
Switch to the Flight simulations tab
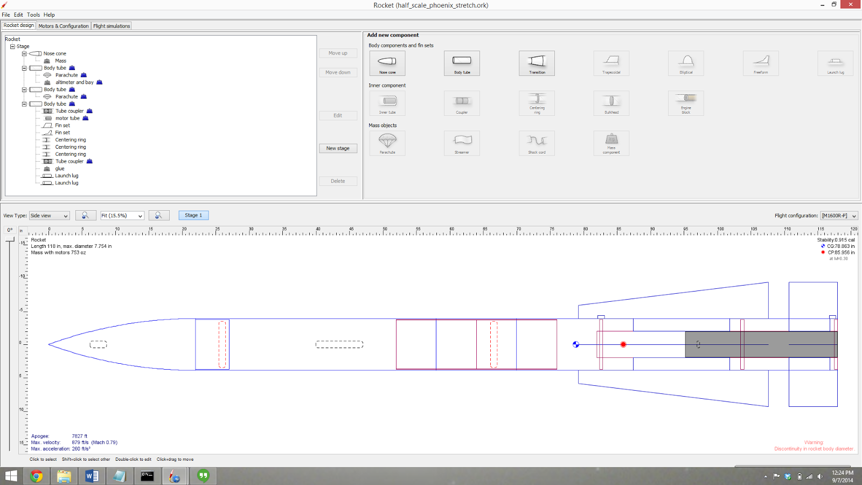coord(111,25)
